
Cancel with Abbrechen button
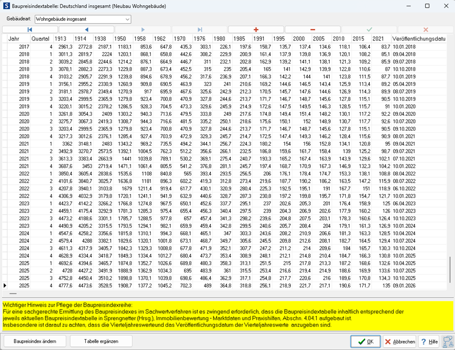[x=400, y=341]
